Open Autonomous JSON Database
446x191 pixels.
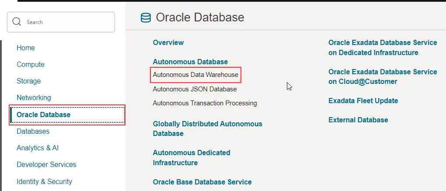(x=195, y=89)
